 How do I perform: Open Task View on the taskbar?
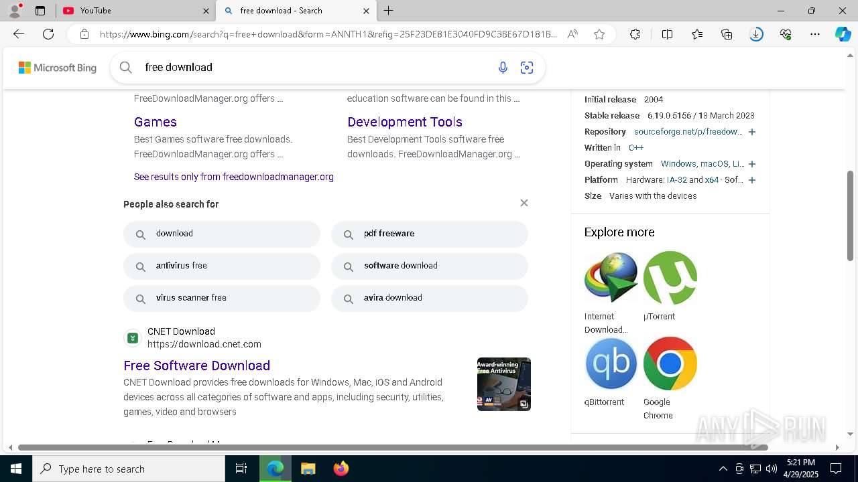[241, 469]
